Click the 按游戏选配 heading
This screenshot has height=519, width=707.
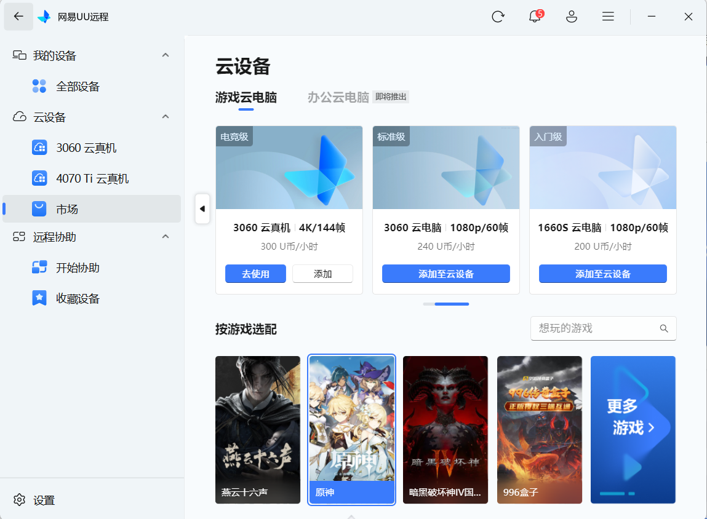pos(246,330)
